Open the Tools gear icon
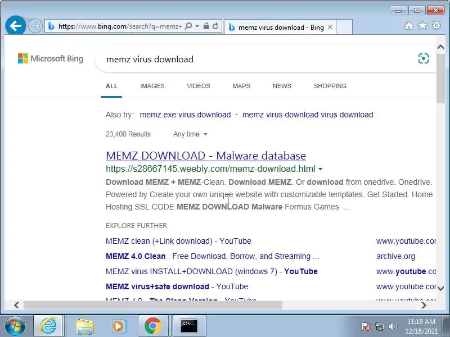The width and height of the screenshot is (450, 337). coord(436,25)
